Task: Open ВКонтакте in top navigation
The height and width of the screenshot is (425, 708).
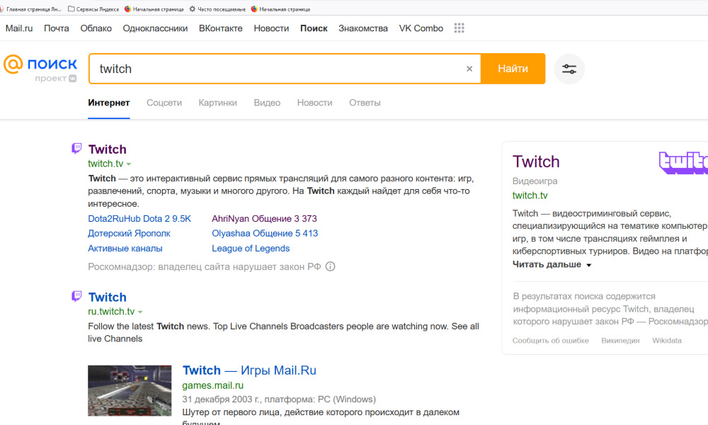Action: 221,28
